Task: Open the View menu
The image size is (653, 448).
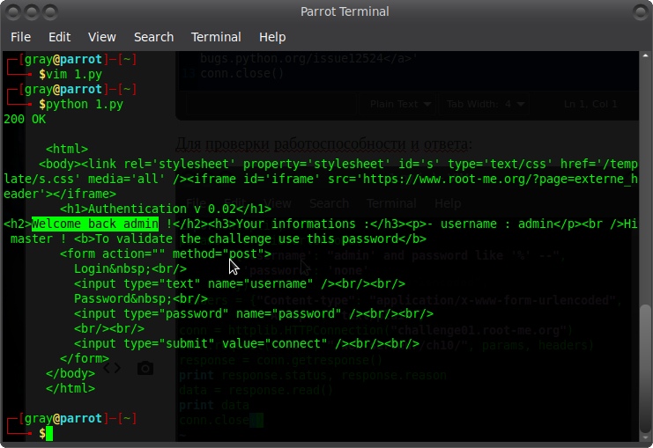Action: tap(102, 37)
